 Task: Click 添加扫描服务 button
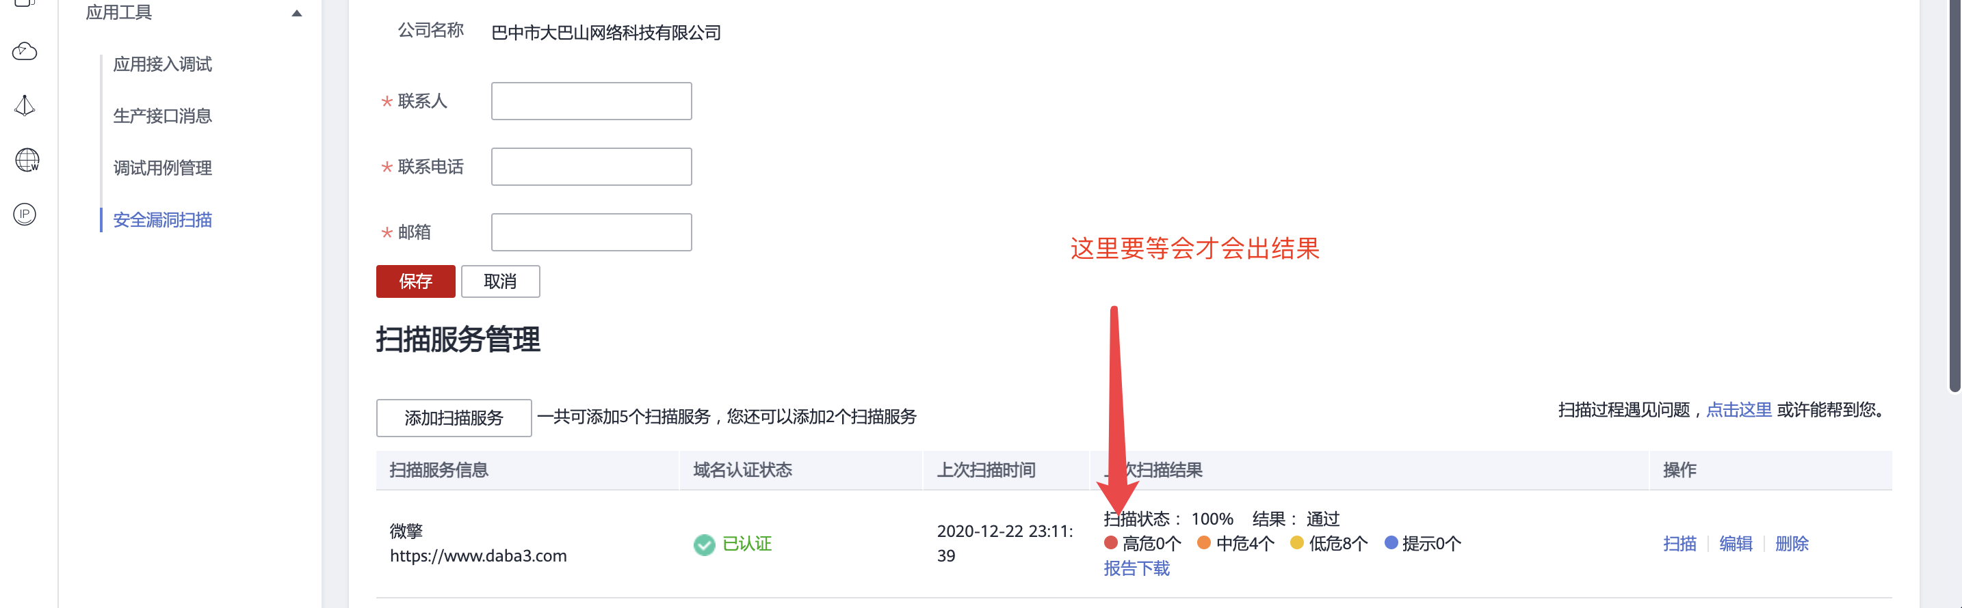click(453, 418)
